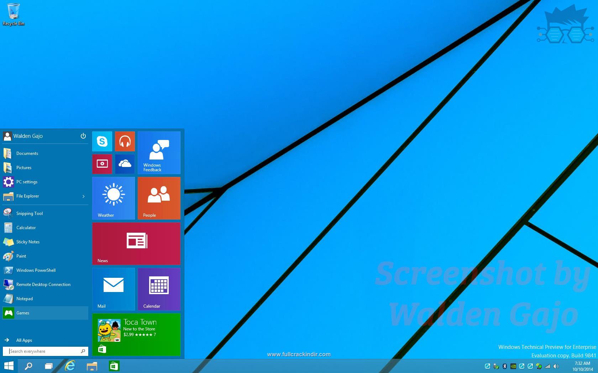Open Pictures from the Start menu
Screen dimensions: 598x373
point(45,168)
